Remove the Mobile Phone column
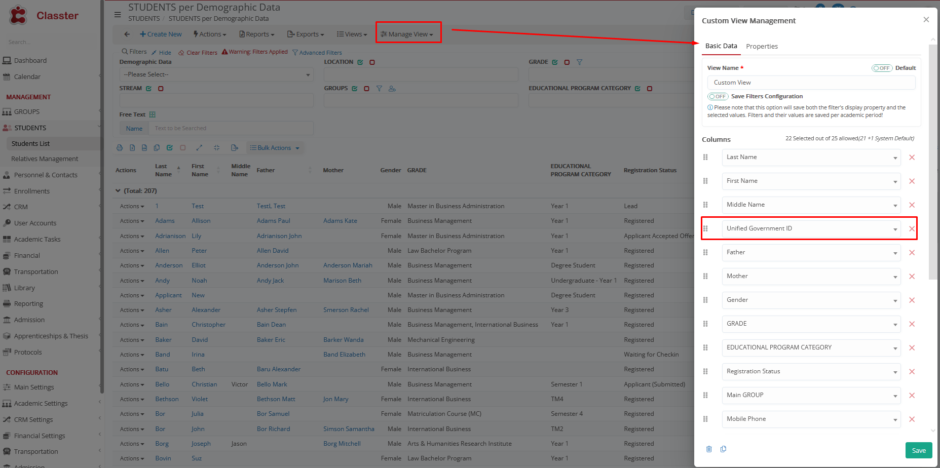This screenshot has height=468, width=940. coord(912,419)
